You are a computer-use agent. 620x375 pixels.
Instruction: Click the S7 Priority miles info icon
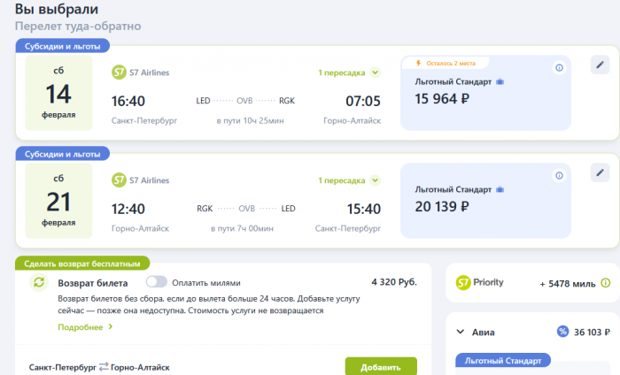point(606,283)
